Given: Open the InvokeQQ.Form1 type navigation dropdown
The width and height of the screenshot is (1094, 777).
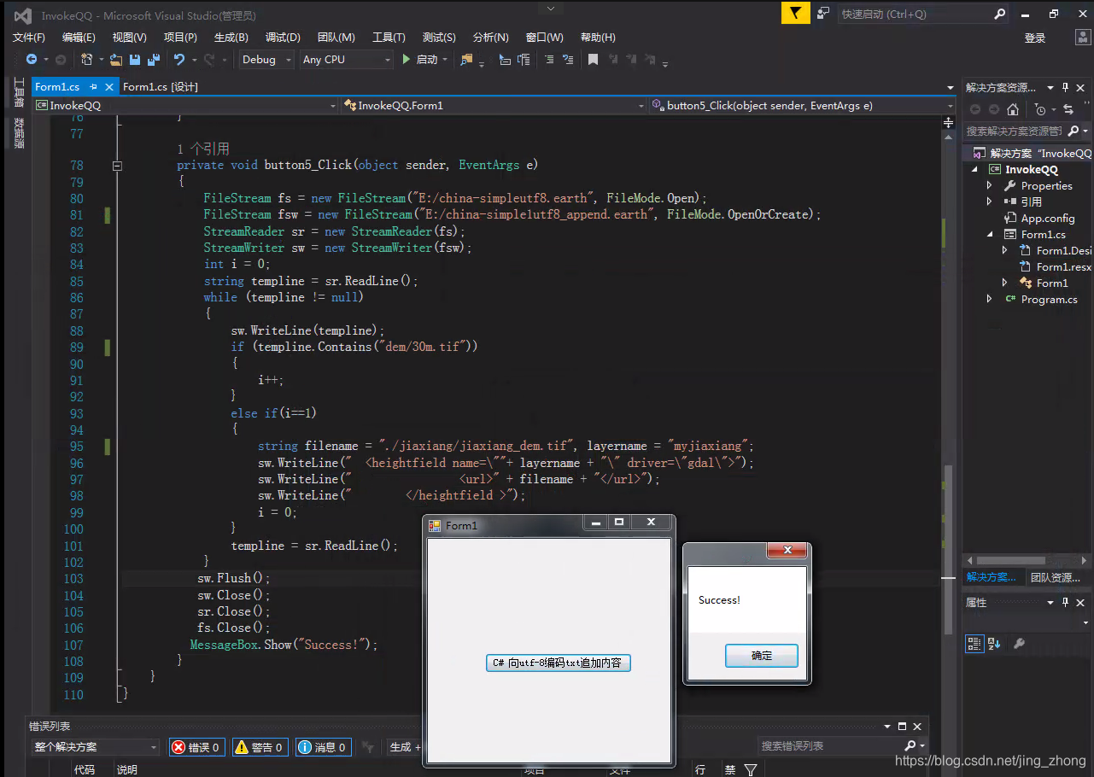Looking at the screenshot, I should pos(494,106).
